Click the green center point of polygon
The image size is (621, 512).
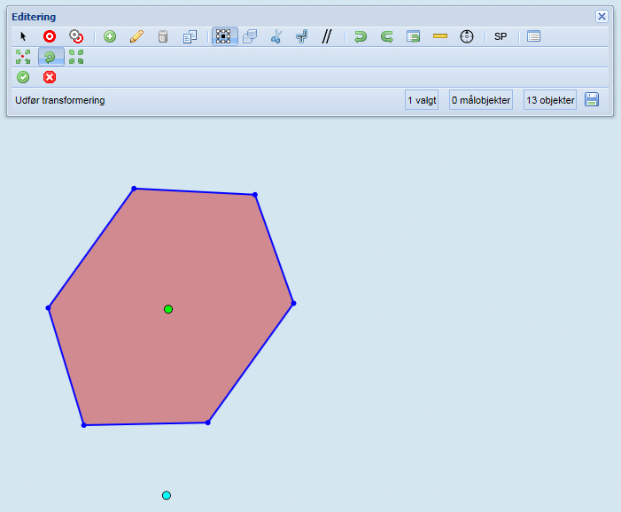click(x=168, y=309)
